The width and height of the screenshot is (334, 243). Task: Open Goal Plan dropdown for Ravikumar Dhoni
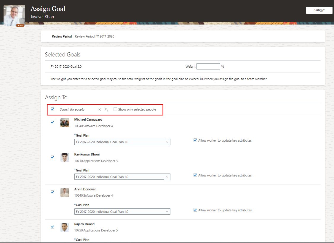122,177
